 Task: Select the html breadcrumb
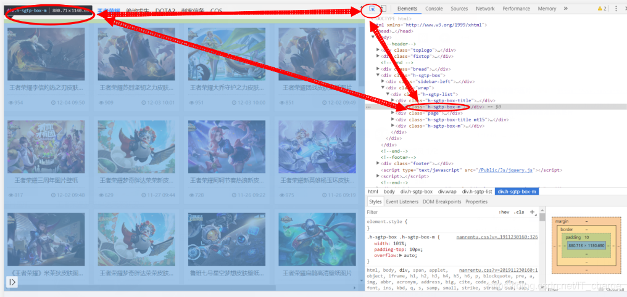(x=373, y=192)
